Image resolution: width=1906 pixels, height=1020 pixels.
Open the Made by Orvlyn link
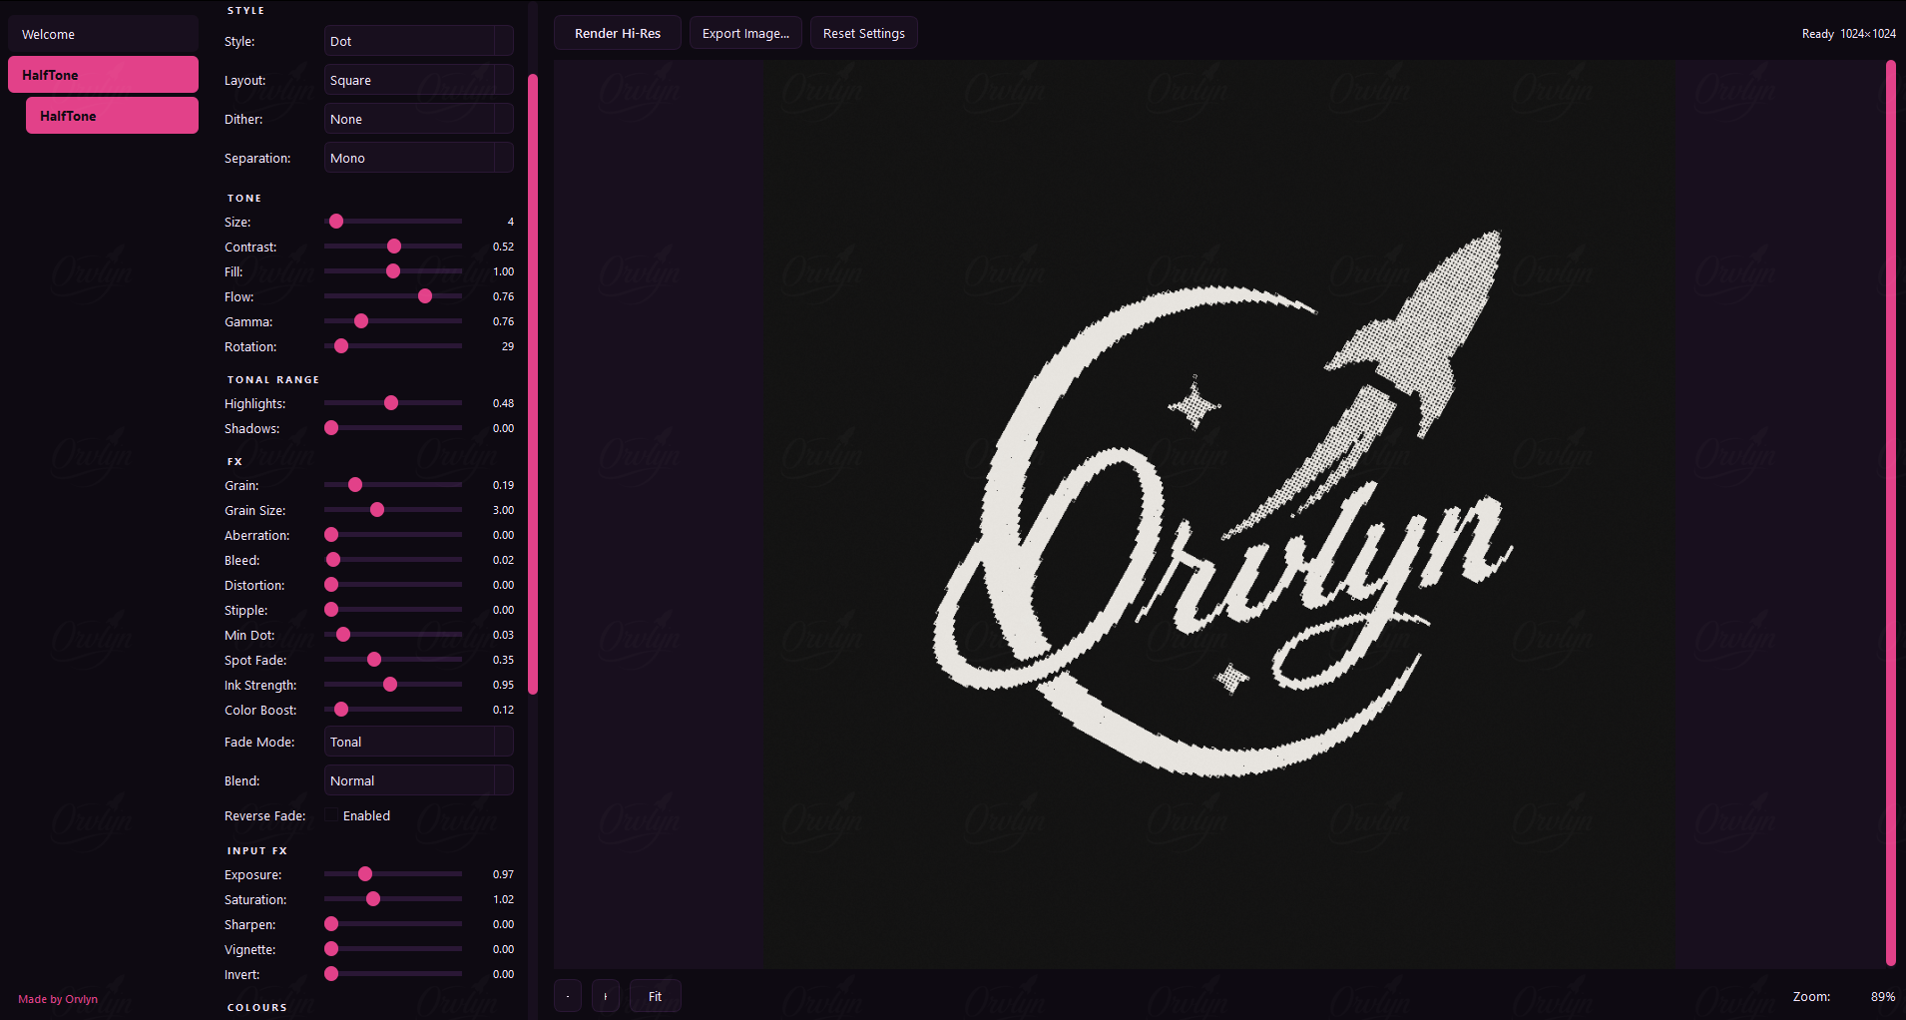point(58,999)
